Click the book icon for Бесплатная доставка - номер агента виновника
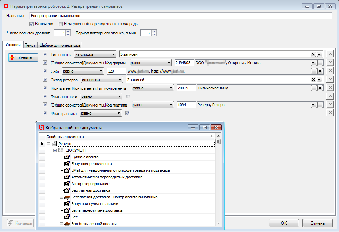 tap(67, 197)
